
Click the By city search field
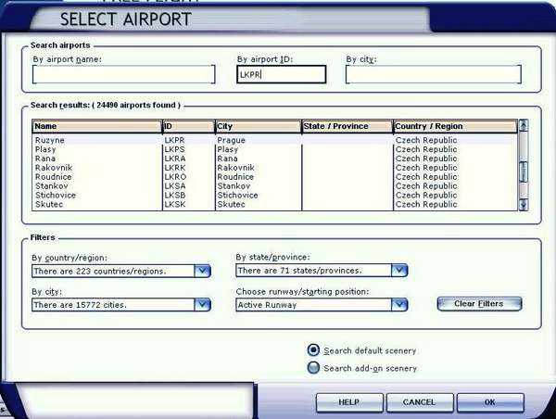[433, 75]
